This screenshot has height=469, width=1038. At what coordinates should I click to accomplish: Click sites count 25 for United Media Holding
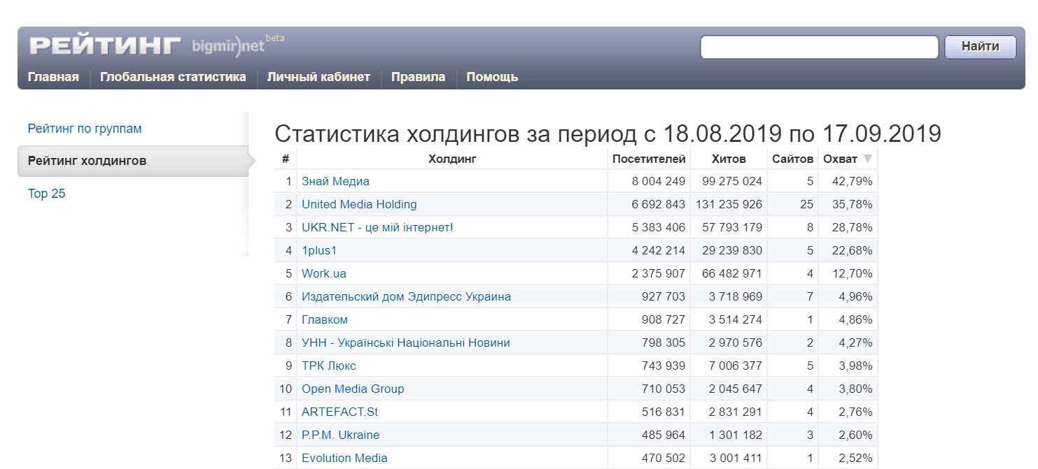[x=807, y=204]
